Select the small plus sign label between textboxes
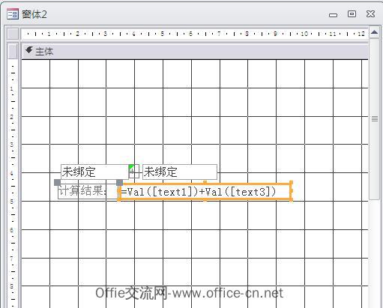Viewport: 383px width, 308px height. (134, 172)
